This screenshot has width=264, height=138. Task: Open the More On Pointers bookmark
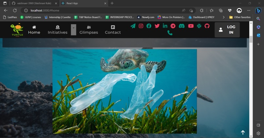(171, 17)
